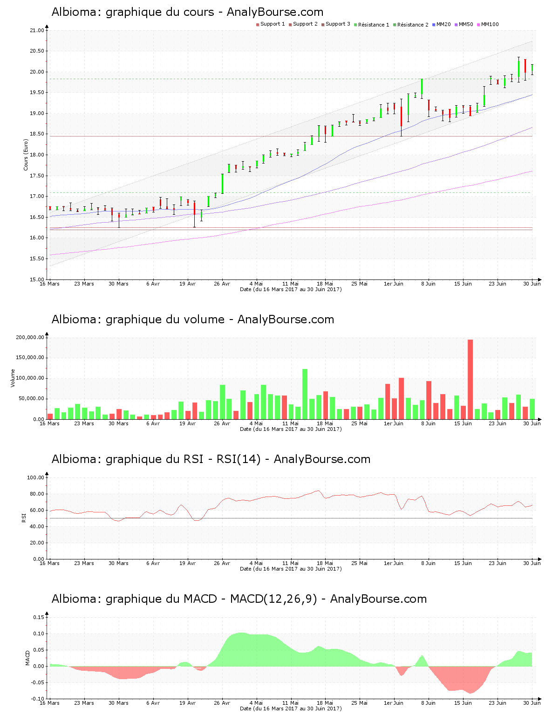Click the 21.00 price axis value
The width and height of the screenshot is (559, 722).
point(37,31)
